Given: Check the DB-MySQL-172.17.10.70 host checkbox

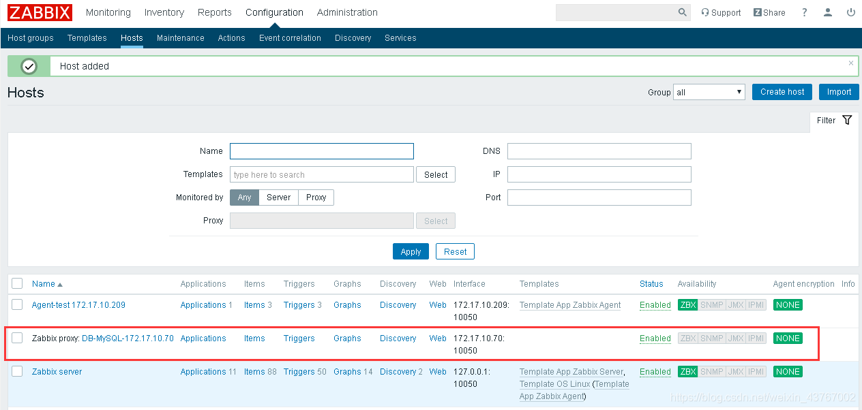Looking at the screenshot, I should point(17,338).
